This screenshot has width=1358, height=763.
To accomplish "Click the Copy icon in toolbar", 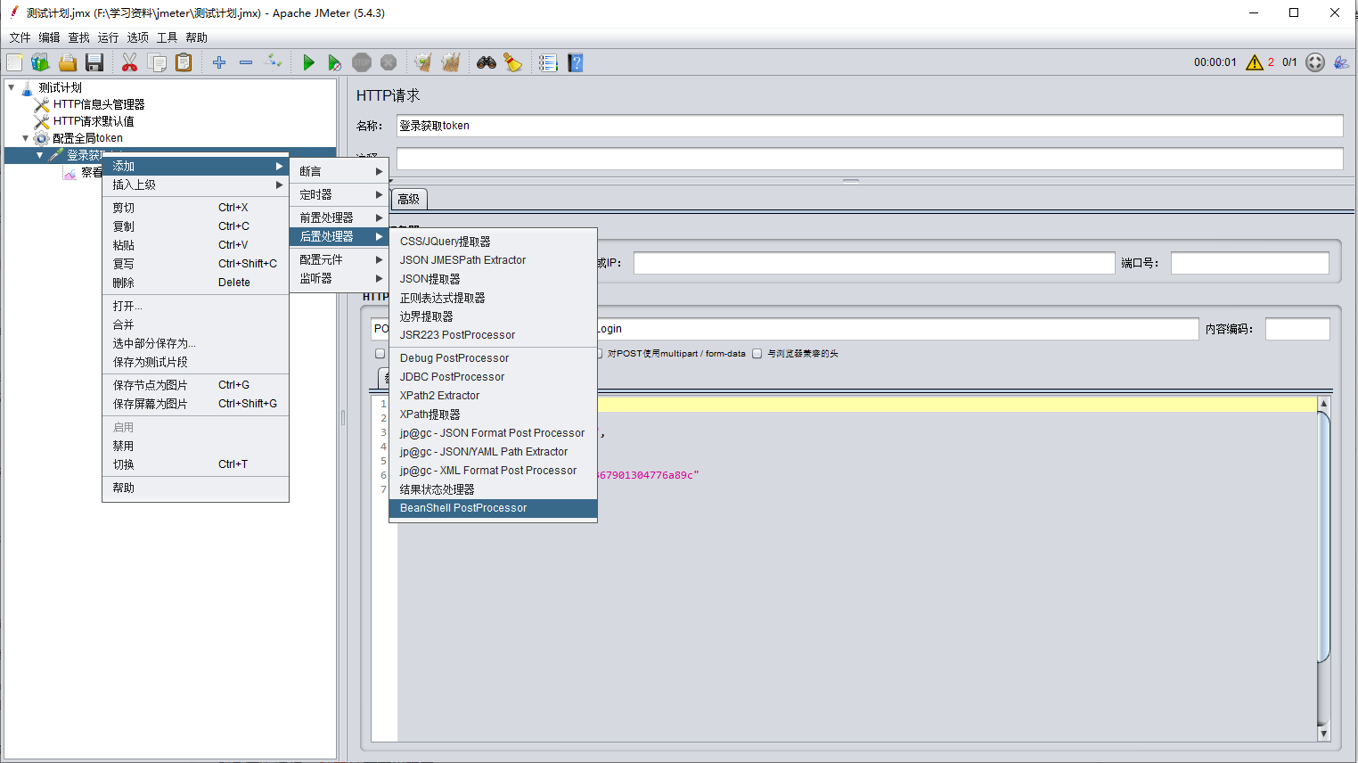I will point(158,62).
